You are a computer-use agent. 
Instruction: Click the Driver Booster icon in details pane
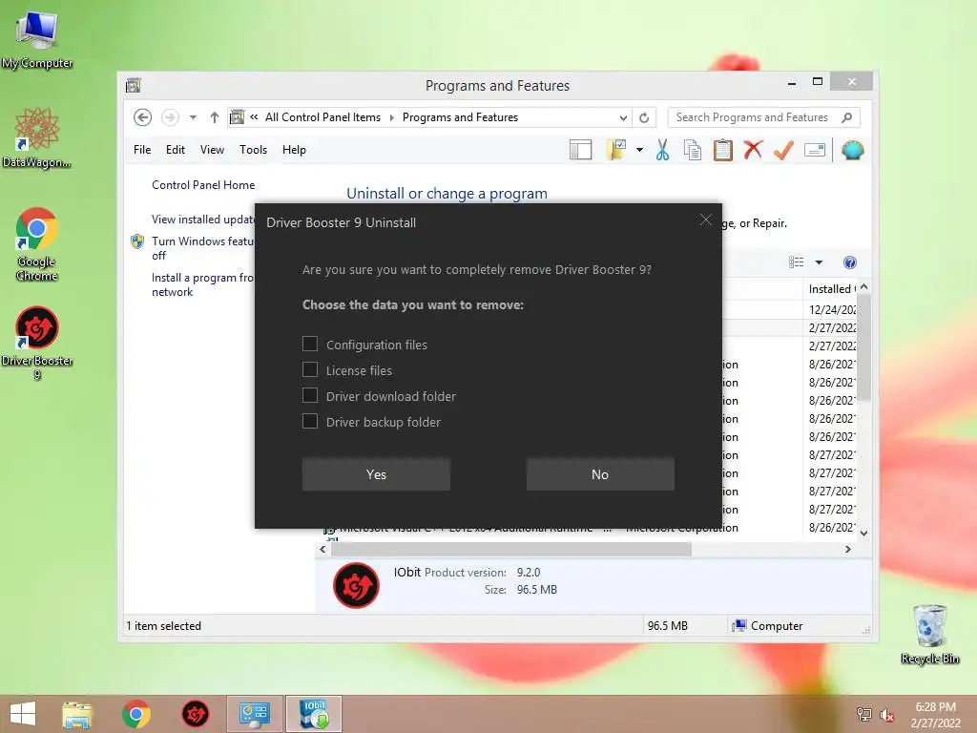click(x=357, y=585)
